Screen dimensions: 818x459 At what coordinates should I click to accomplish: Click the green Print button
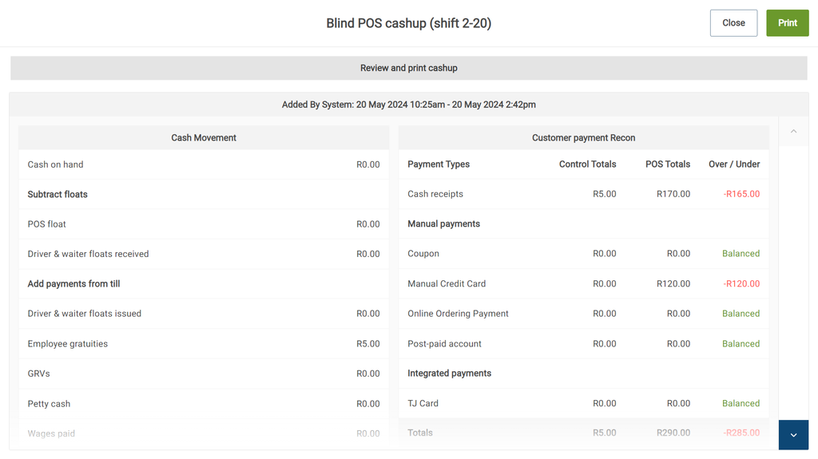pyautogui.click(x=787, y=23)
